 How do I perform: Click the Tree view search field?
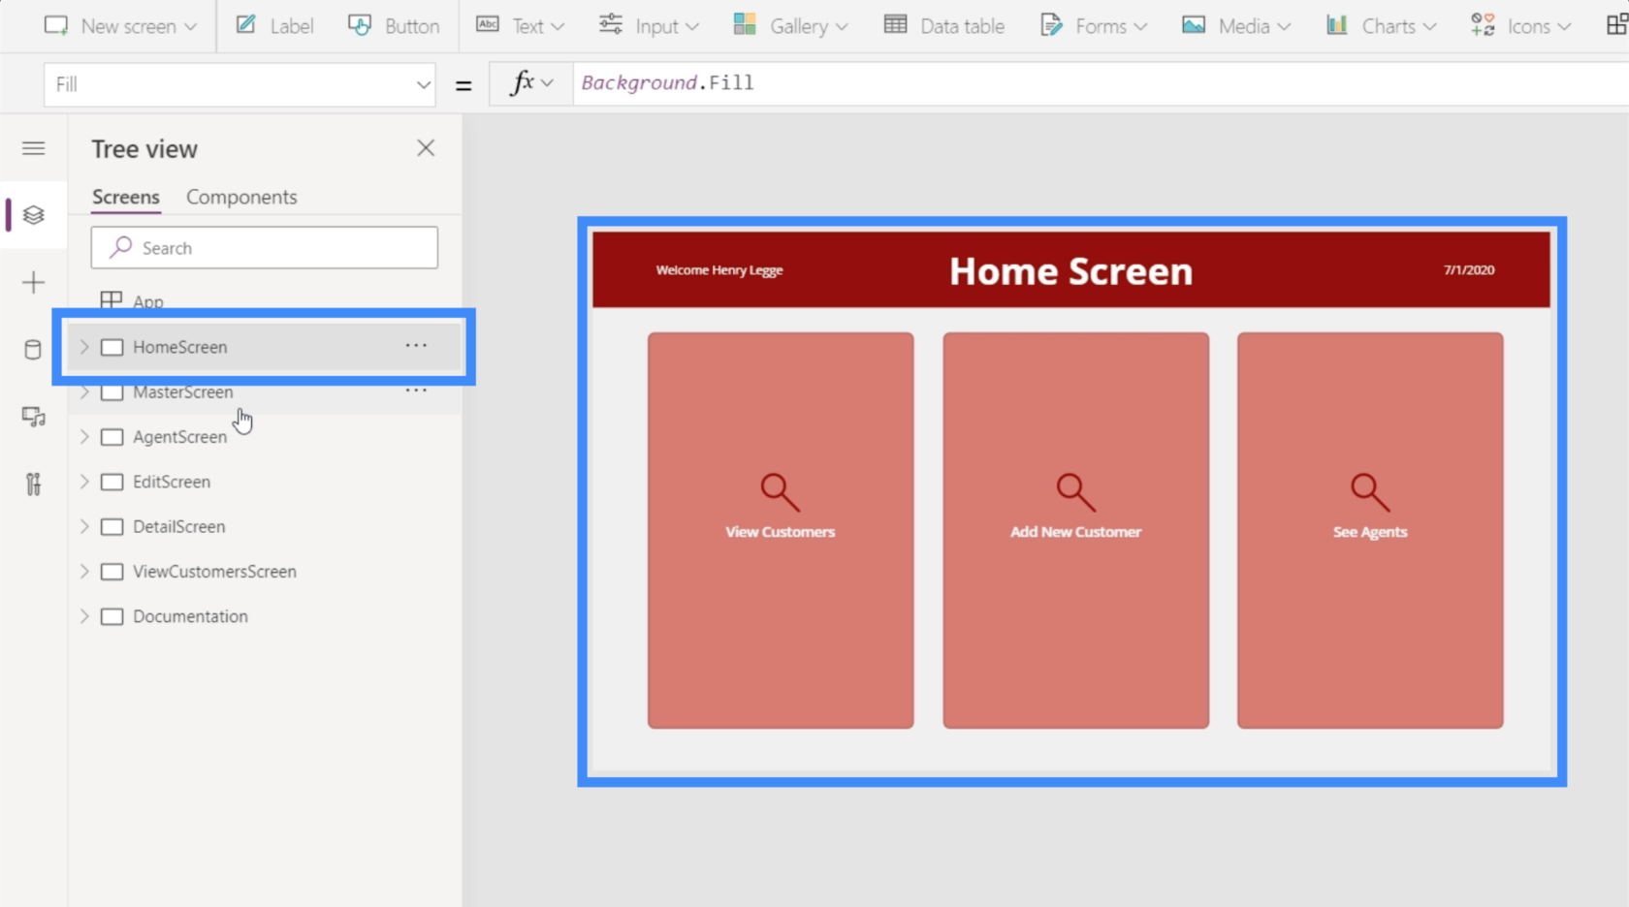(265, 248)
